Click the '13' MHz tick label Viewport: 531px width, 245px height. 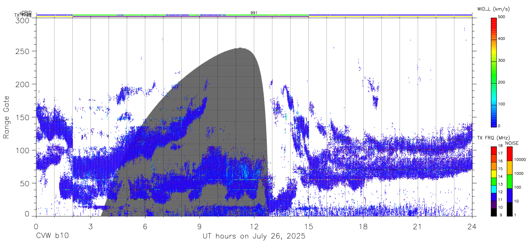(500, 185)
